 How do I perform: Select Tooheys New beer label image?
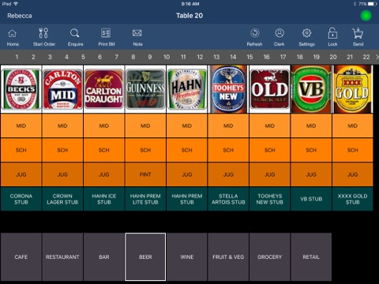(228, 89)
